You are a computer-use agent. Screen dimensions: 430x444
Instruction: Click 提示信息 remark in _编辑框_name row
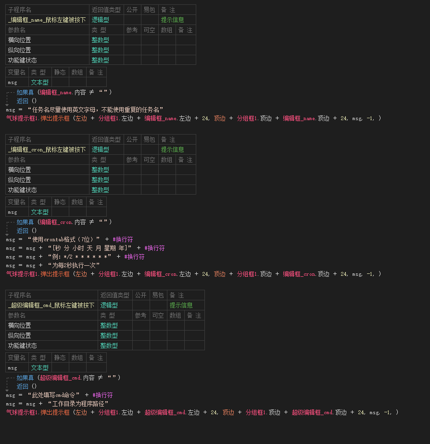coord(172,20)
